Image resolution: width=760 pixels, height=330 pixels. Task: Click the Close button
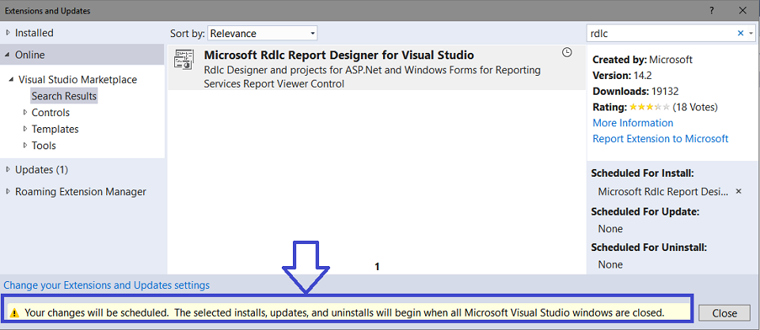coord(724,313)
